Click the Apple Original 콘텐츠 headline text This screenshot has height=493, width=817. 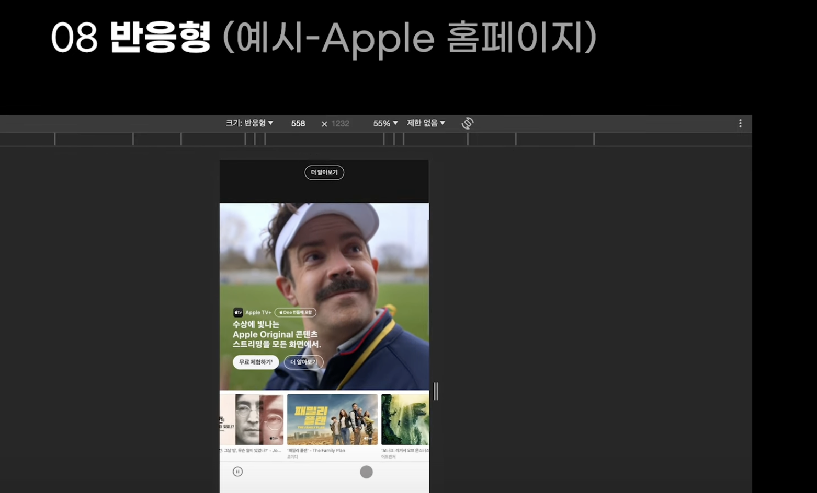(275, 334)
